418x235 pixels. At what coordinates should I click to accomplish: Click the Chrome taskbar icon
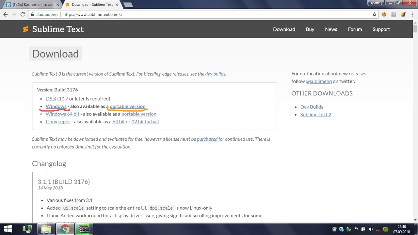(65, 229)
